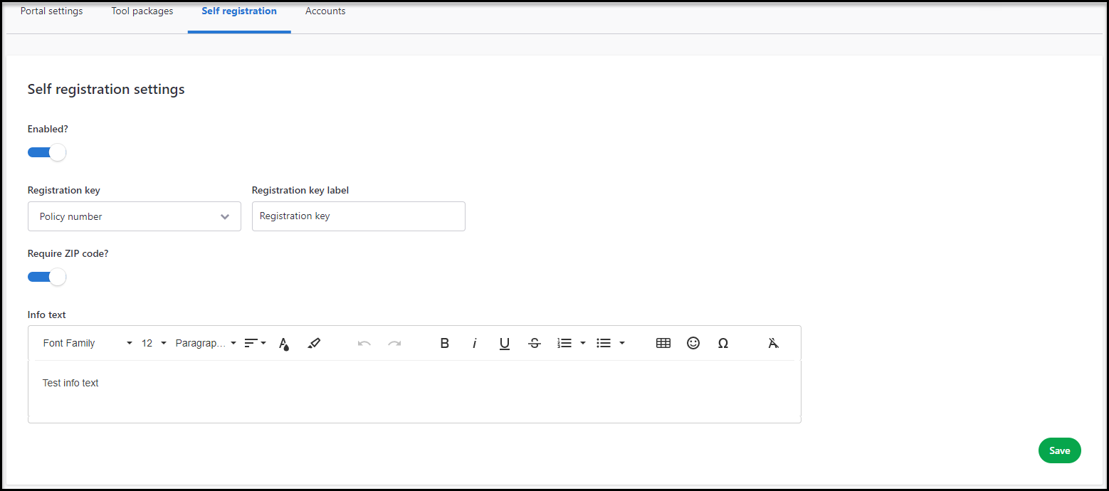The width and height of the screenshot is (1109, 491).
Task: Choose a highlight background color
Action: click(314, 343)
